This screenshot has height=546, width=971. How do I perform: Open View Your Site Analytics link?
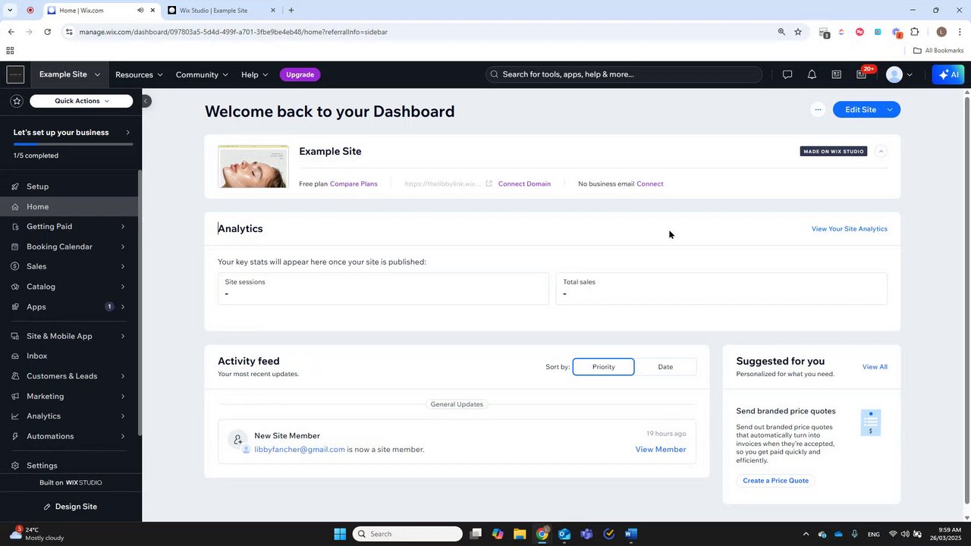click(x=849, y=229)
